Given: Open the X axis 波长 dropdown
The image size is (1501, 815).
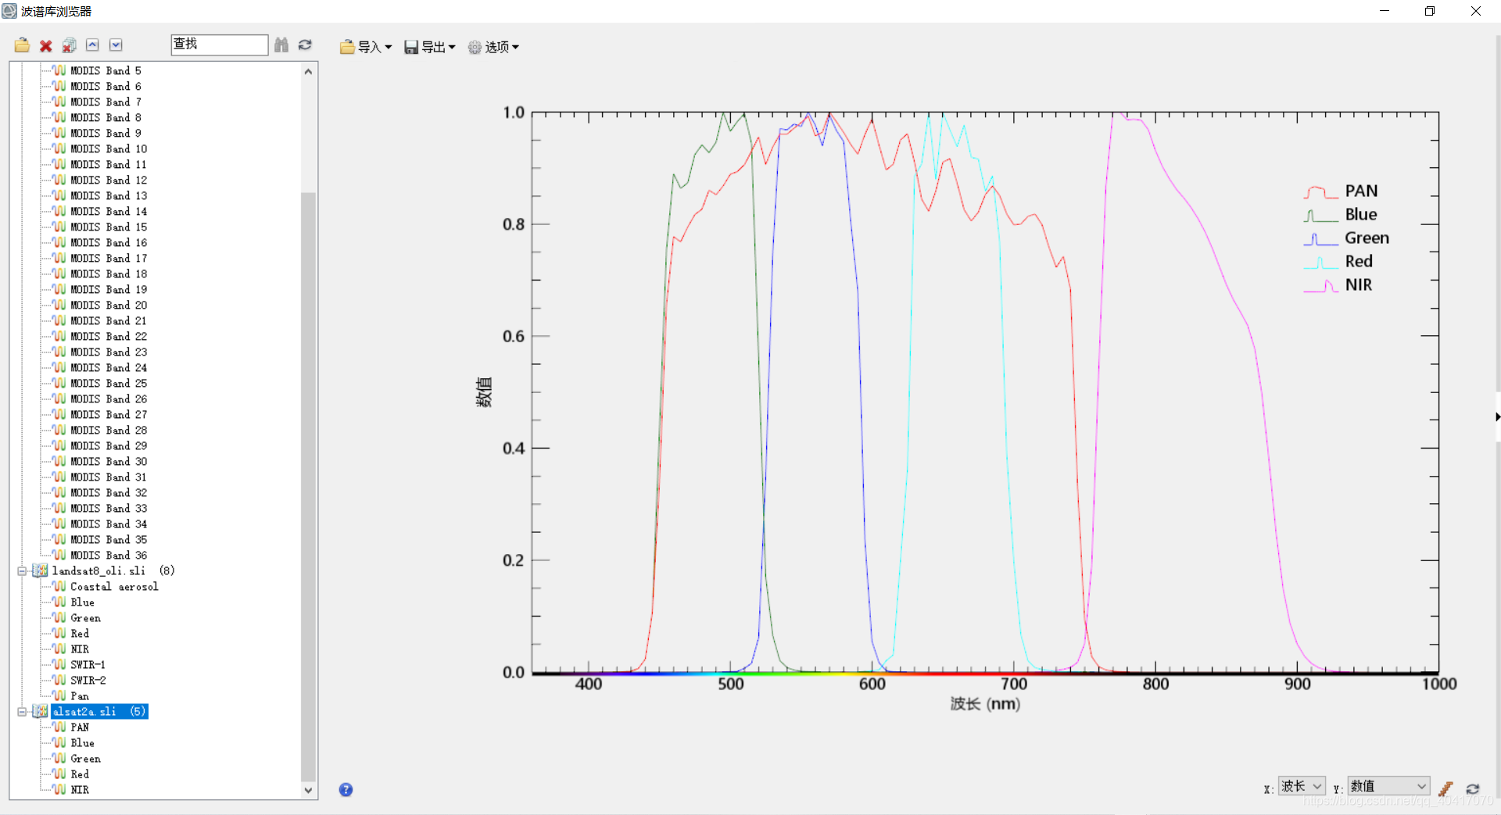Looking at the screenshot, I should (1302, 786).
